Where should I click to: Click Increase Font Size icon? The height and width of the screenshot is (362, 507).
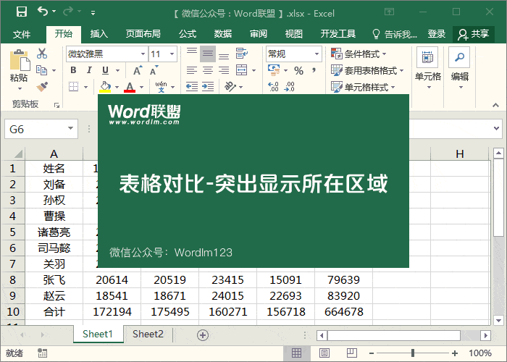tap(138, 70)
